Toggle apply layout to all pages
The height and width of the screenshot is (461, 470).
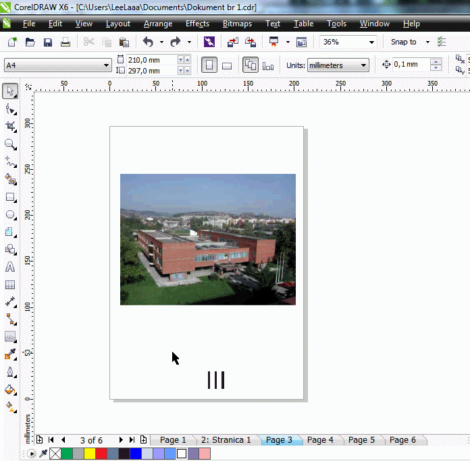[251, 65]
